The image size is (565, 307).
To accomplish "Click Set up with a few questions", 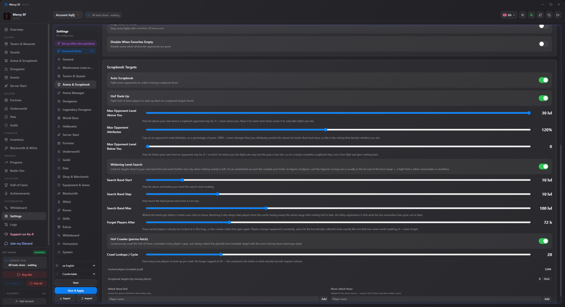I will [x=76, y=44].
